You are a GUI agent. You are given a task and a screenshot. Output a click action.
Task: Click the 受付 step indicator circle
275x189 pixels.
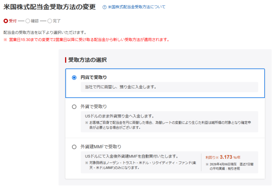5,21
